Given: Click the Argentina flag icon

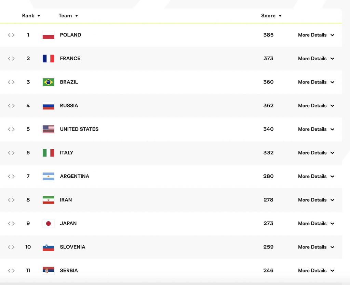Looking at the screenshot, I should [48, 176].
